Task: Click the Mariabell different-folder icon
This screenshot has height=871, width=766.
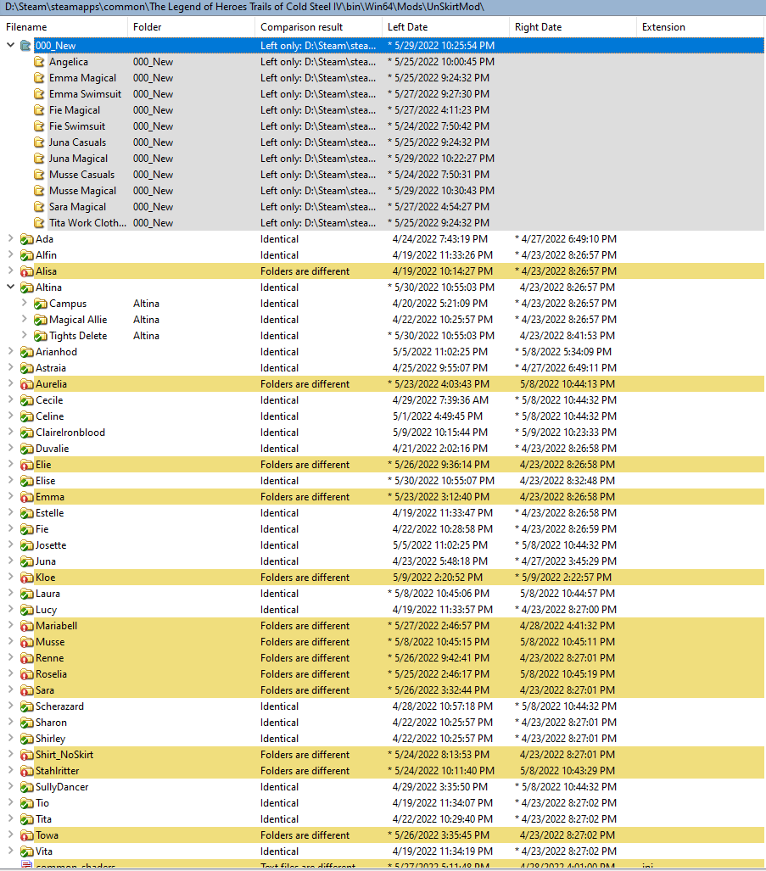Action: pos(26,626)
